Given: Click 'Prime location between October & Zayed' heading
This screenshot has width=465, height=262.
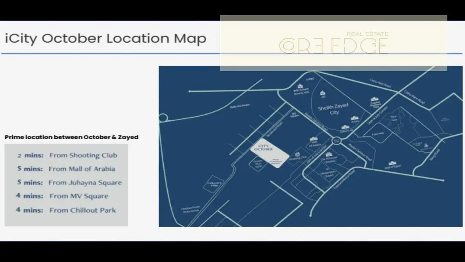Looking at the screenshot, I should click(x=72, y=137).
